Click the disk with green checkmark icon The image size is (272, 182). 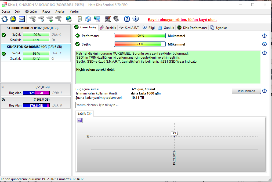(50, 19)
